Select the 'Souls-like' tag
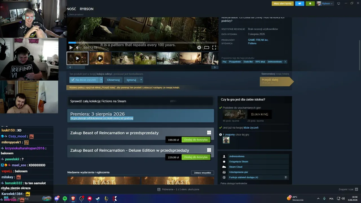The width and height of the screenshot is (361, 203). [248, 62]
